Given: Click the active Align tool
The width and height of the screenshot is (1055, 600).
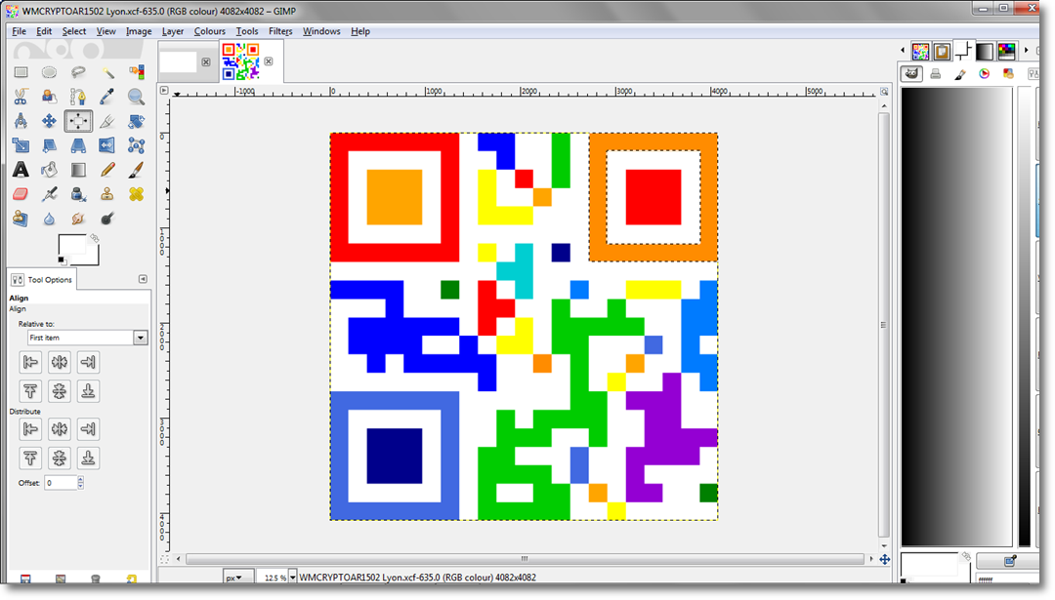Looking at the screenshot, I should point(78,121).
